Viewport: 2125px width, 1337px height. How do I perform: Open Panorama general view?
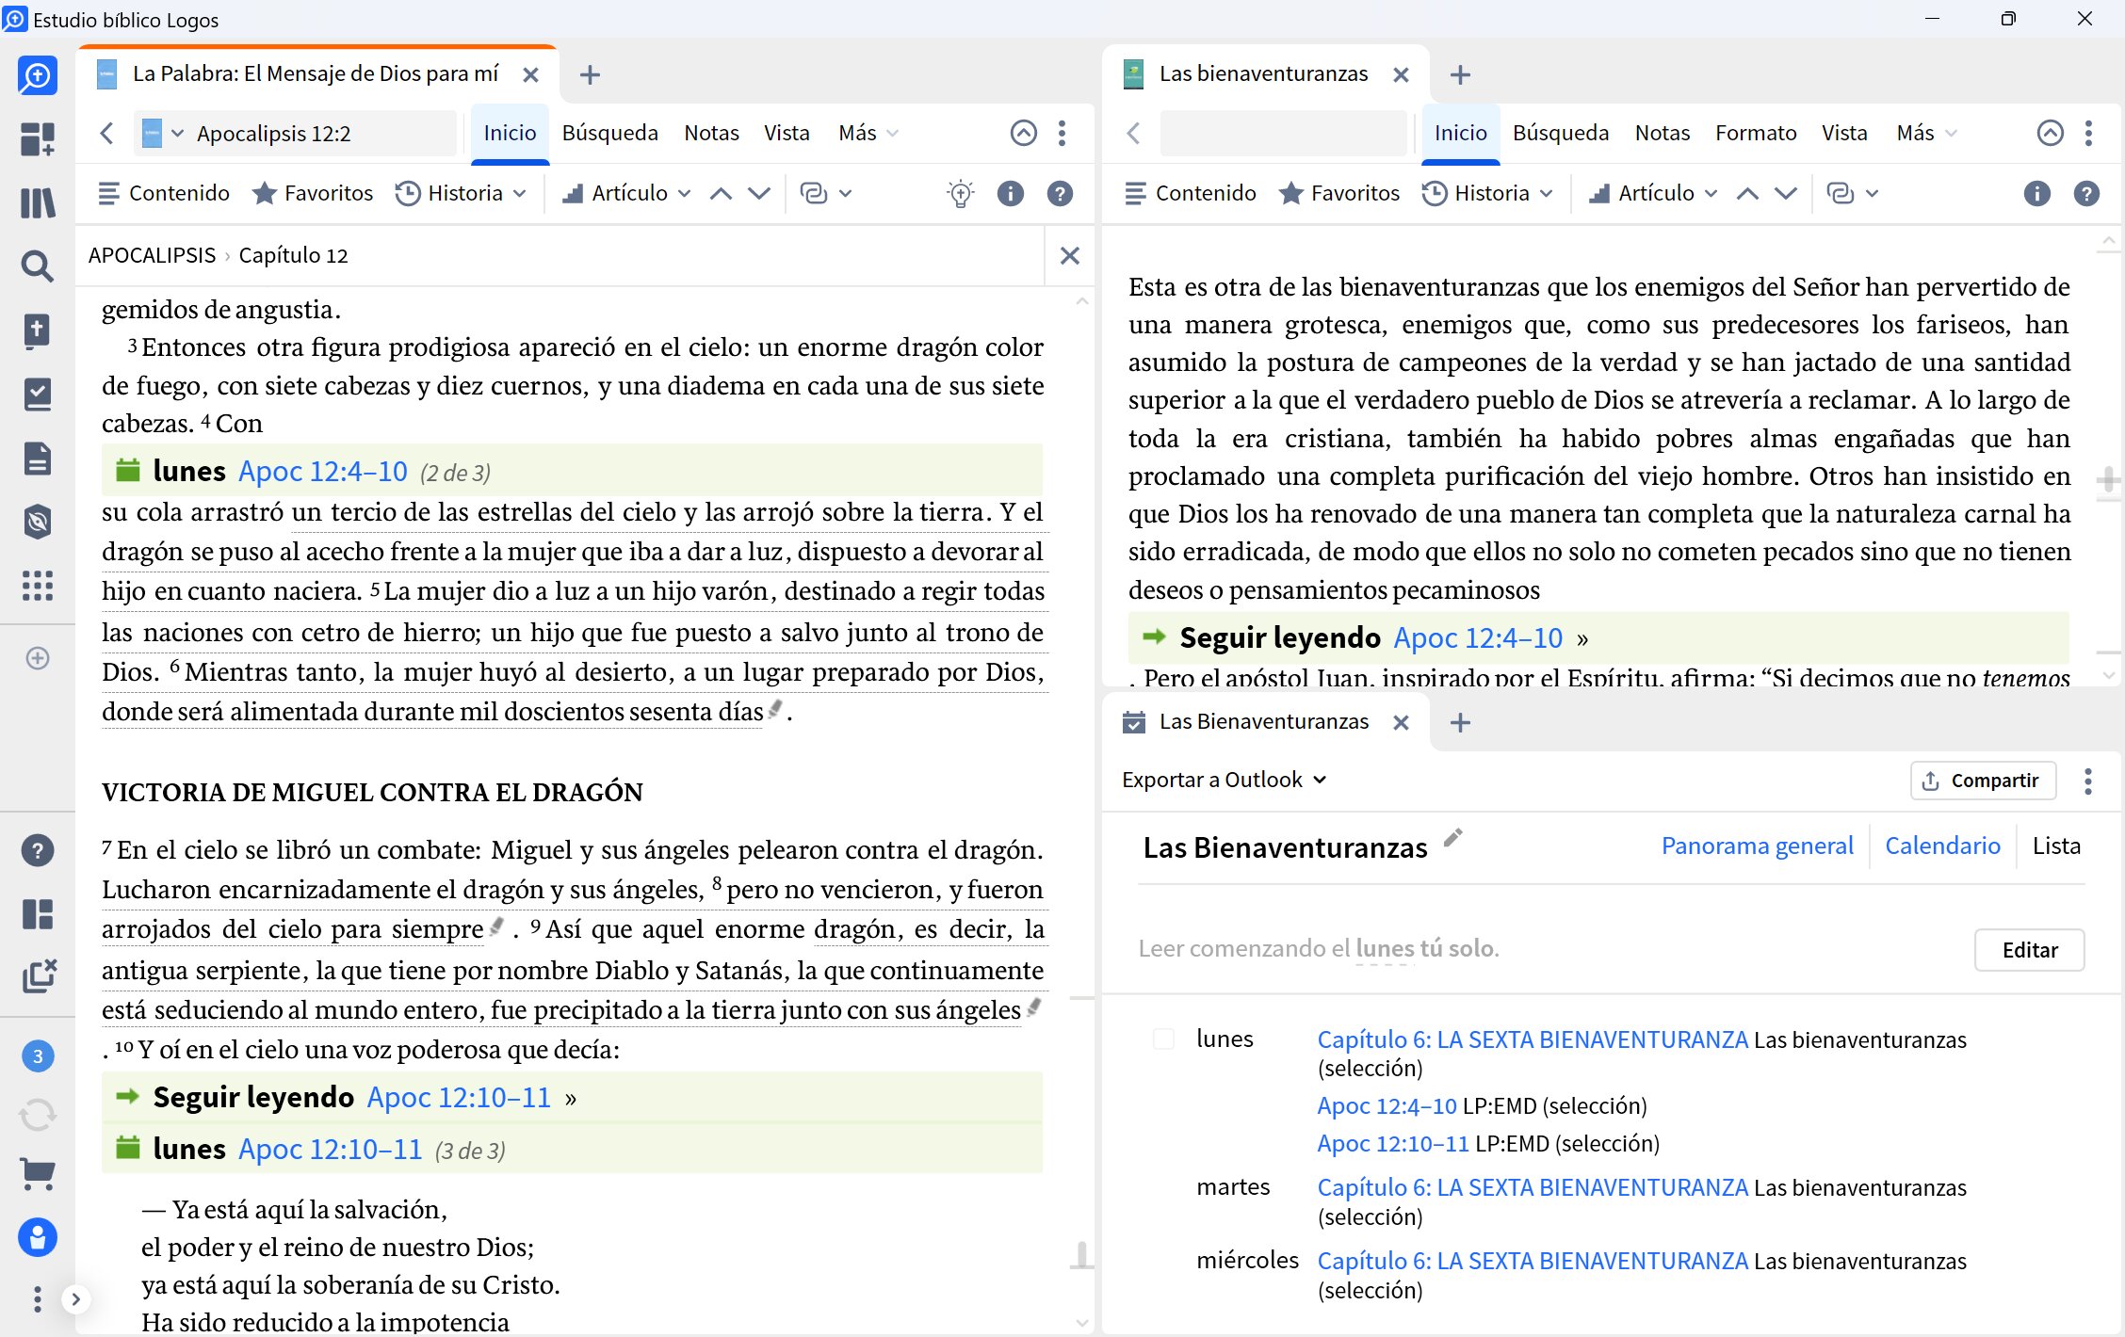click(x=1757, y=846)
